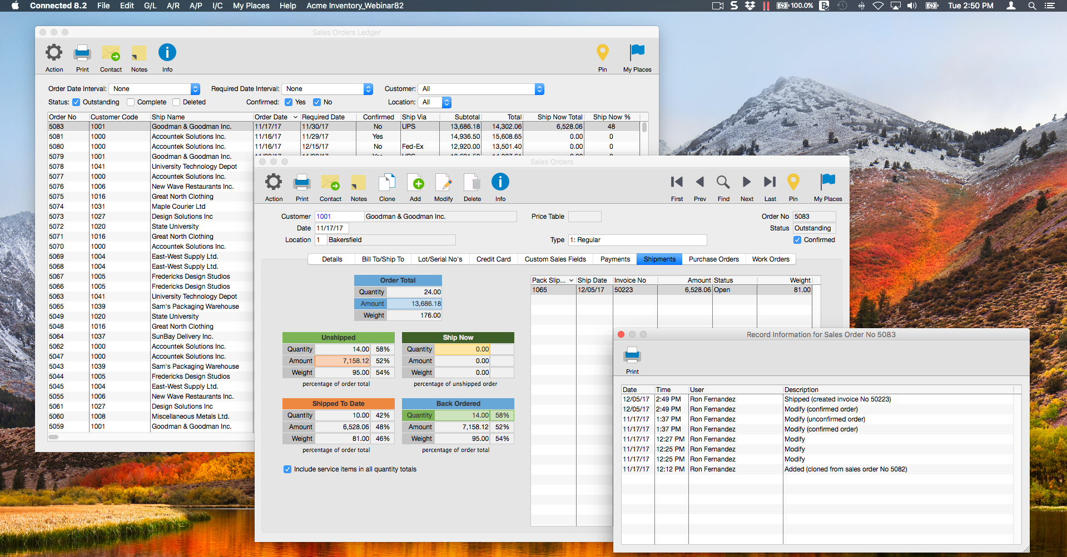The image size is (1067, 557).
Task: Enable the Complete status checkbox
Action: (131, 102)
